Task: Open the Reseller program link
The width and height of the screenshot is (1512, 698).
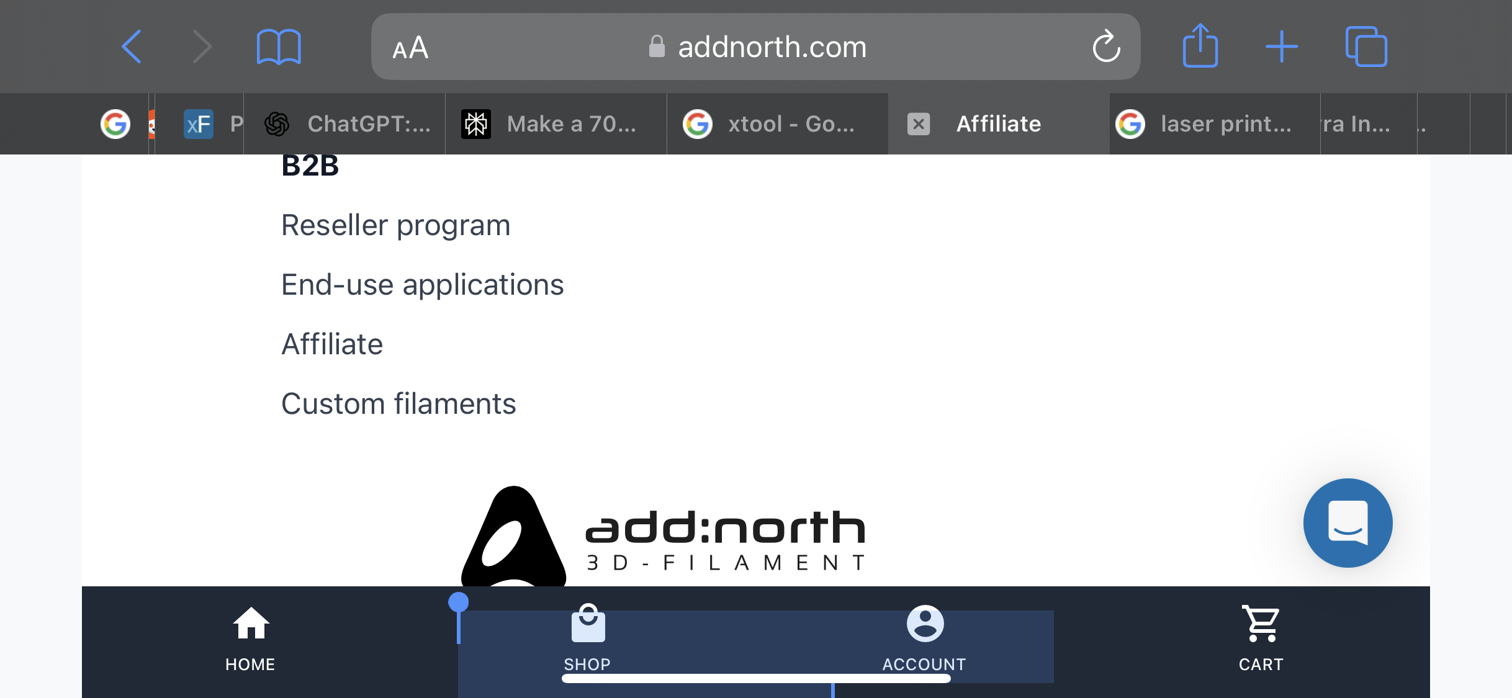Action: click(x=395, y=225)
